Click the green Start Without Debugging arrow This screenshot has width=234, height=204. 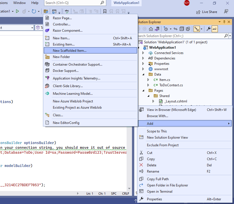(18, 11)
